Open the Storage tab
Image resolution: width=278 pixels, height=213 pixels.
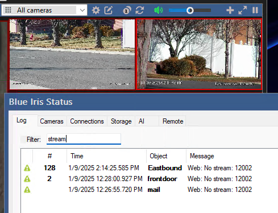click(121, 121)
